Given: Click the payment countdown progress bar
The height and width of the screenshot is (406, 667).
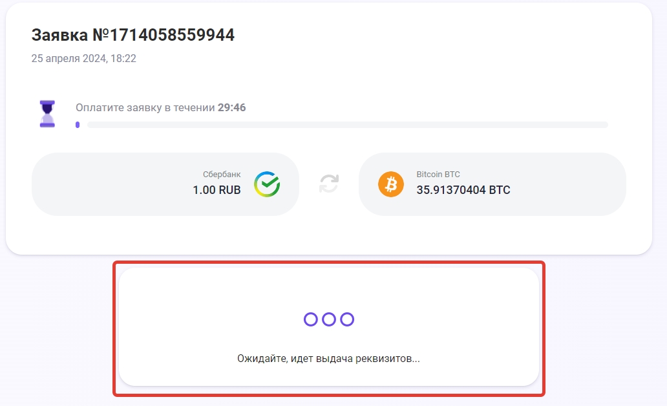Looking at the screenshot, I should point(348,125).
